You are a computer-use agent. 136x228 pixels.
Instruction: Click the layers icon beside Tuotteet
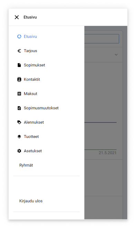coord(19,137)
